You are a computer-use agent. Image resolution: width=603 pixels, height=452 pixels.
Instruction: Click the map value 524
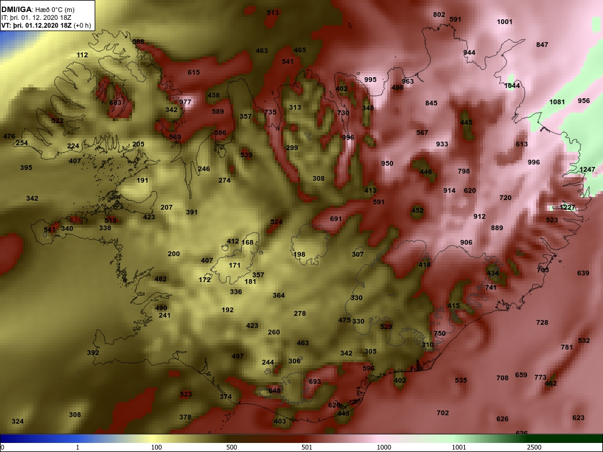point(276,222)
